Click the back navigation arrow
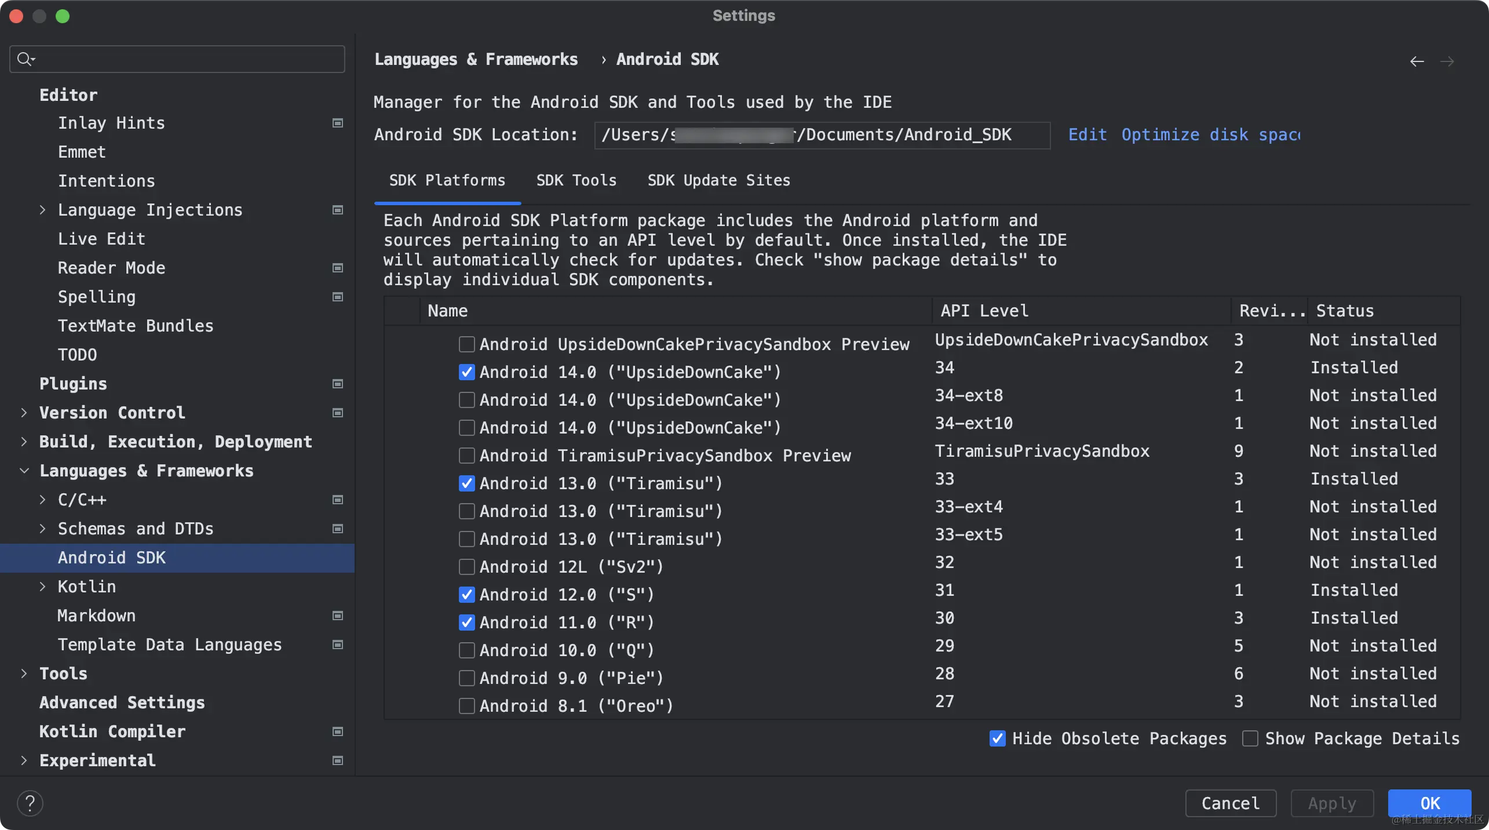Screen dimensions: 1489x830 (x=1417, y=61)
